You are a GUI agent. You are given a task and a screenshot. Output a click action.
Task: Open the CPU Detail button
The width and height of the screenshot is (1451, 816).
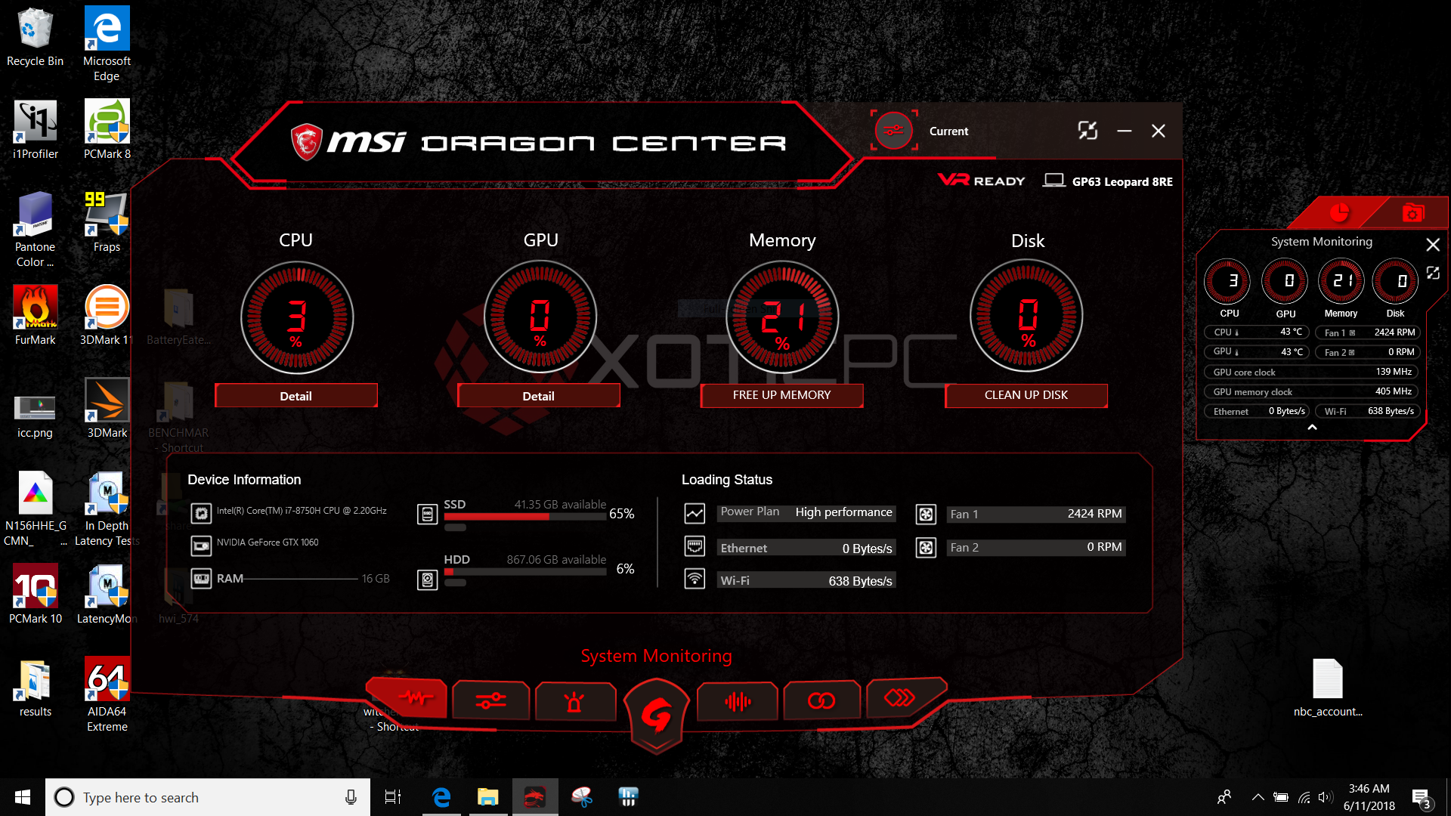click(295, 396)
